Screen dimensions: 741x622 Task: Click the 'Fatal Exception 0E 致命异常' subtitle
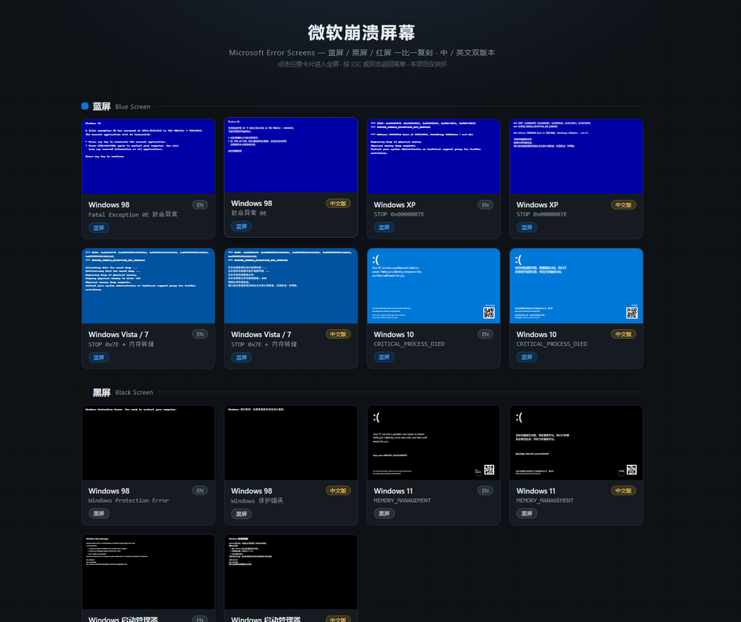(x=133, y=214)
